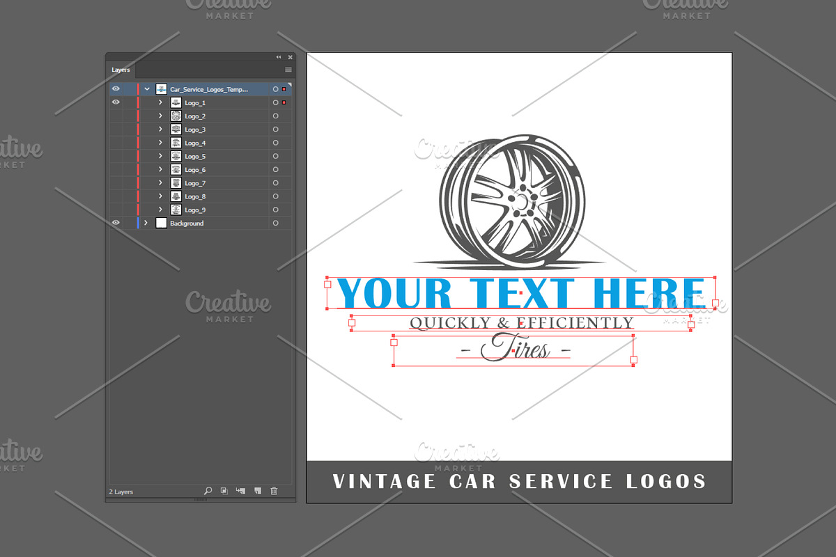
Task: Collapse the Car_Service_Logos_Temp layer arrow
Action: click(x=146, y=89)
